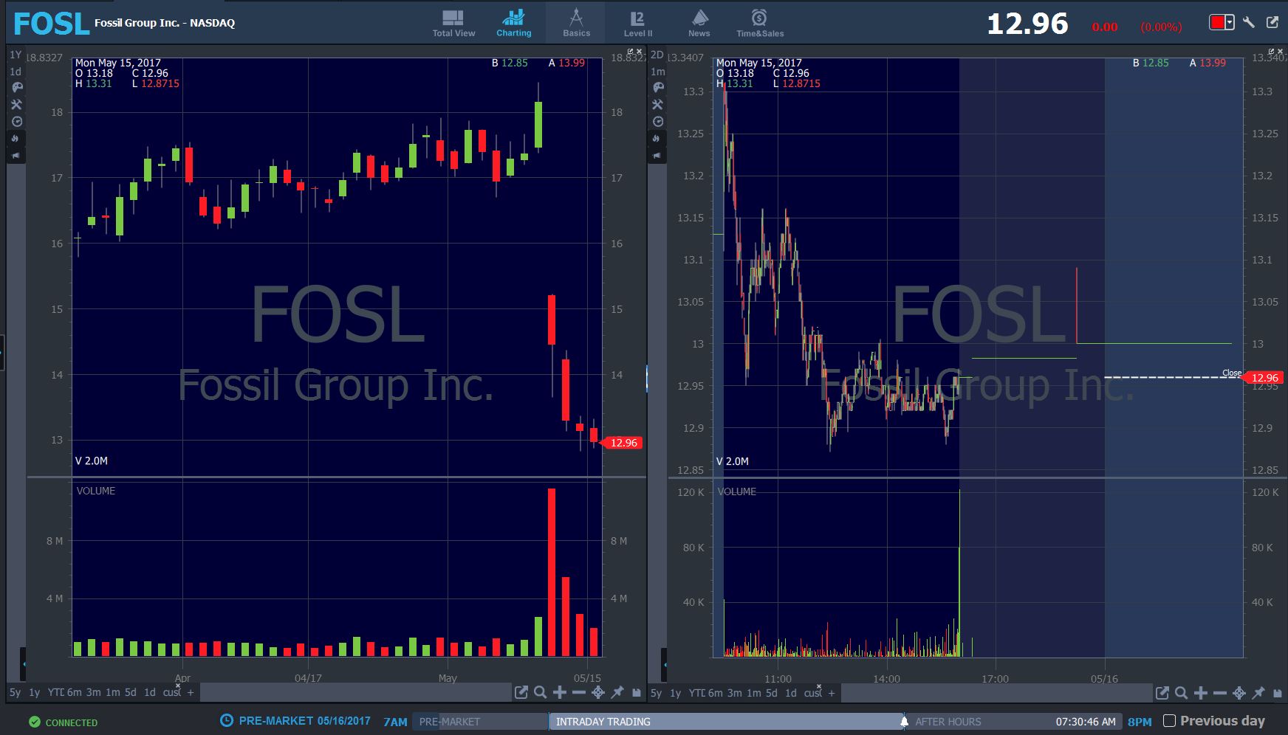The height and width of the screenshot is (735, 1288).
Task: Open left chart color palette icon
Action: (x=16, y=87)
